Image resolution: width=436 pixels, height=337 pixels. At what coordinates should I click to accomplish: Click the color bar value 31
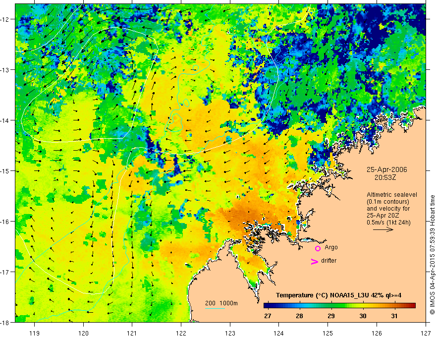[x=394, y=316]
